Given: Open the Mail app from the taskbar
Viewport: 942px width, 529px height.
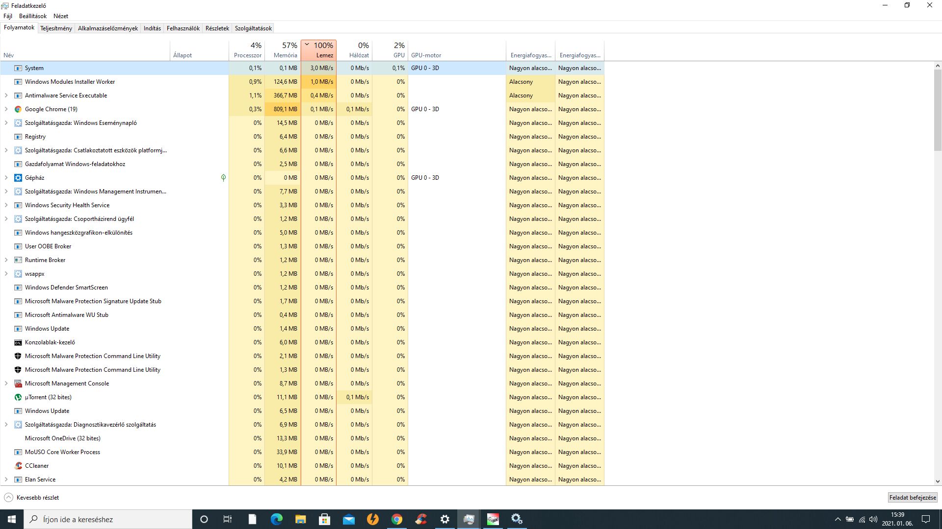Looking at the screenshot, I should pyautogui.click(x=348, y=519).
